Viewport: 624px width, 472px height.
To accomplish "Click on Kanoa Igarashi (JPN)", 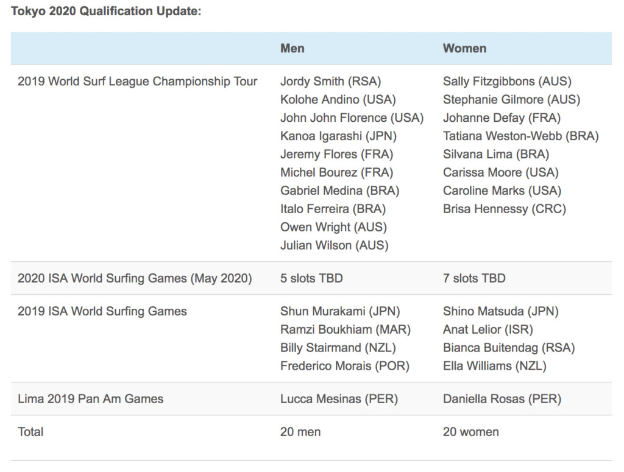I will [337, 136].
